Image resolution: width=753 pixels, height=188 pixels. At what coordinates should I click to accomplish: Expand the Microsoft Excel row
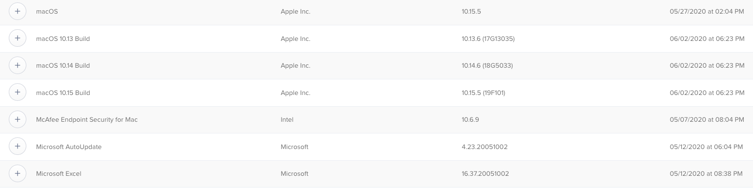(18, 173)
